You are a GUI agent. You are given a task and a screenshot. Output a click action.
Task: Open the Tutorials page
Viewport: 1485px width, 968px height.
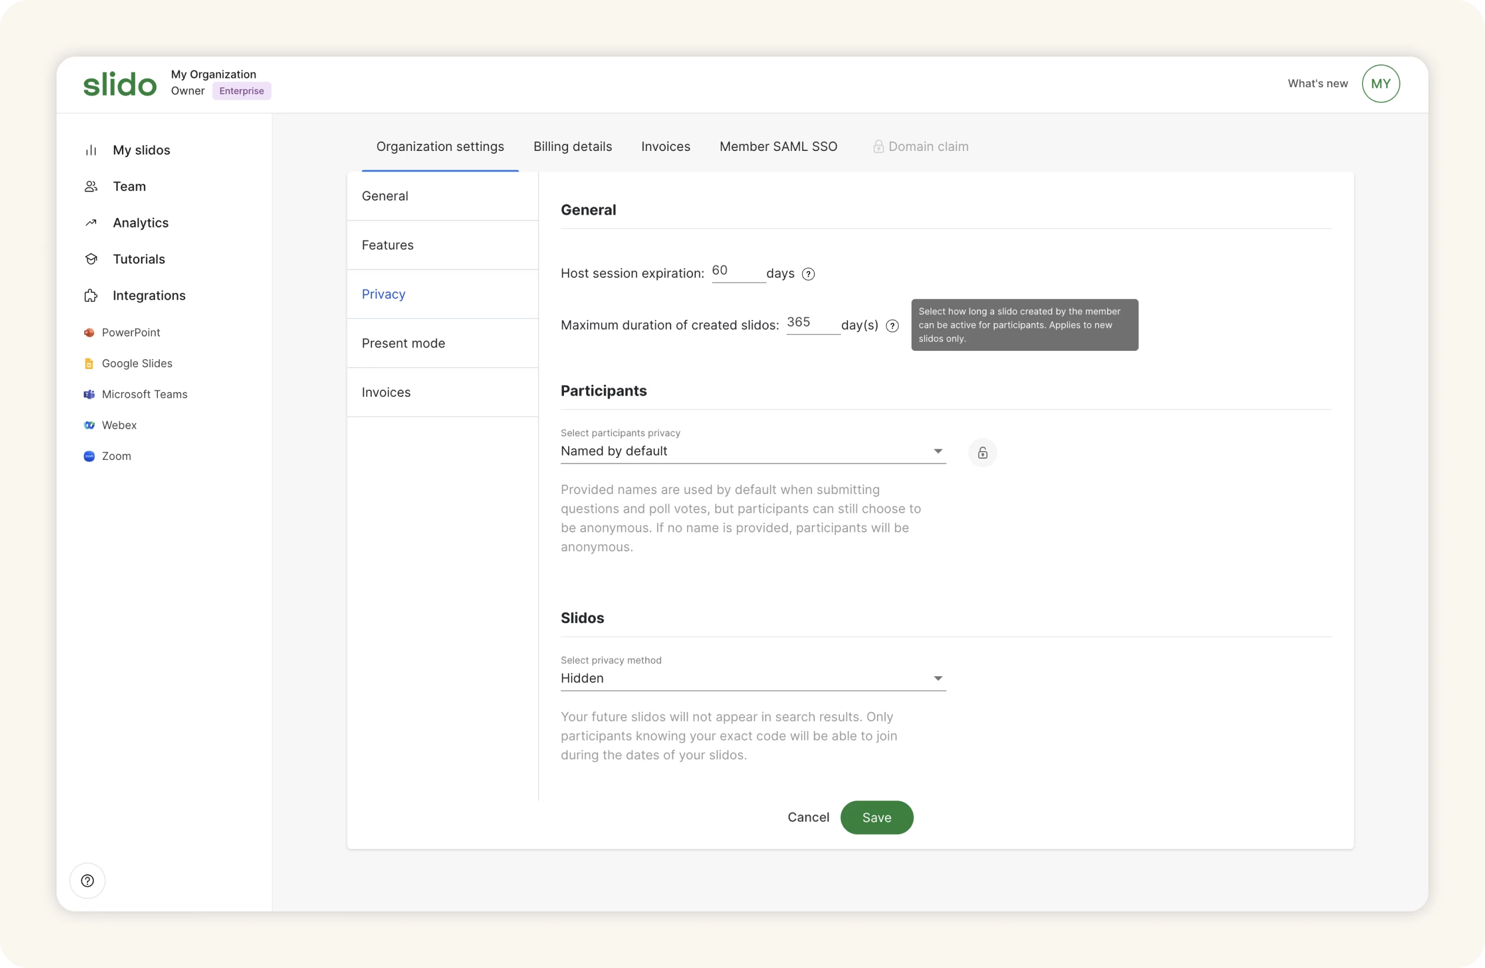[138, 259]
